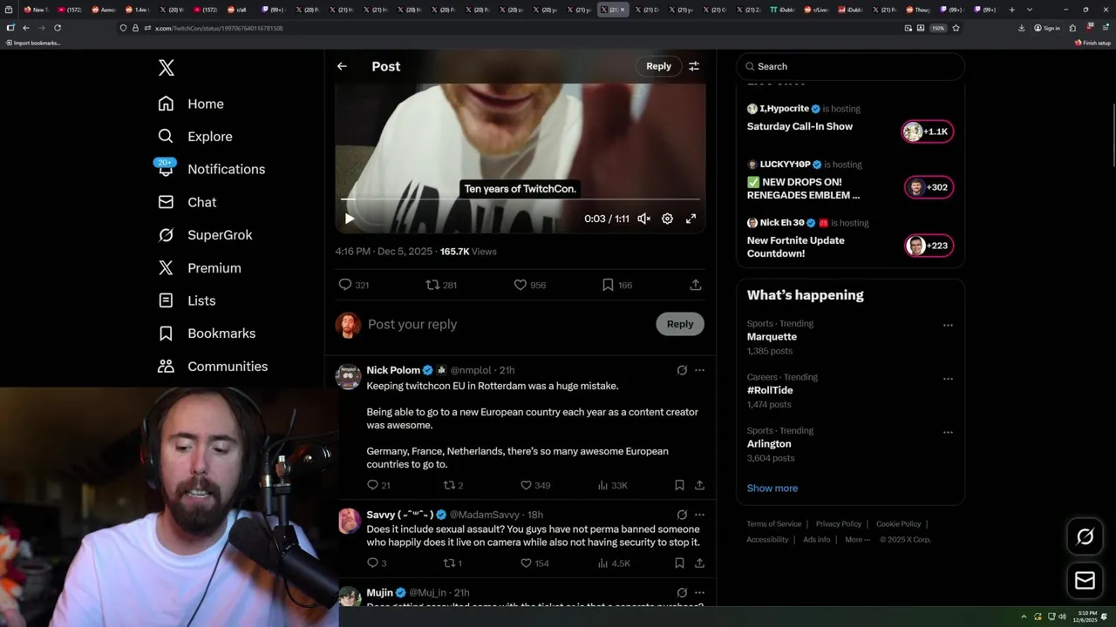This screenshot has height=627, width=1116.
Task: Click Reply button in Post header
Action: click(658, 66)
